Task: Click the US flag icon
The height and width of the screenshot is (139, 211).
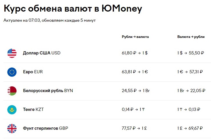Action: click(x=12, y=53)
